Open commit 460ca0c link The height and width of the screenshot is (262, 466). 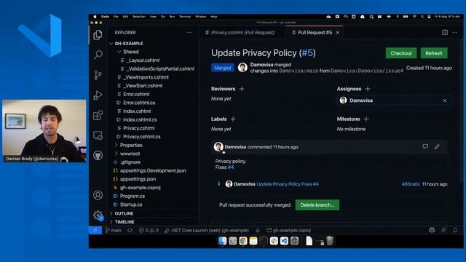[411, 184]
